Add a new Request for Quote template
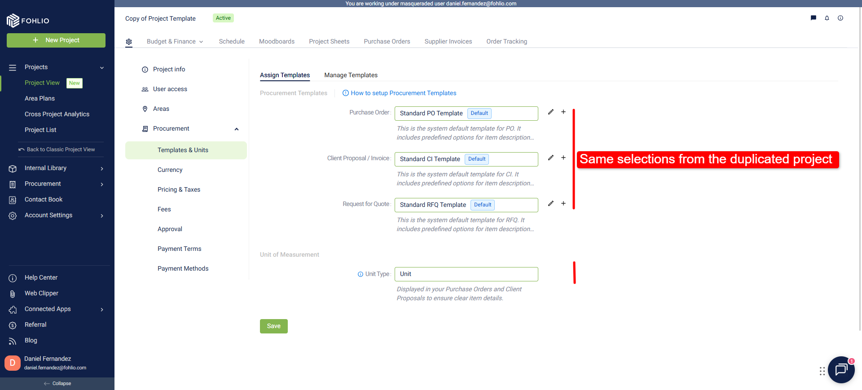This screenshot has height=390, width=862. (563, 203)
